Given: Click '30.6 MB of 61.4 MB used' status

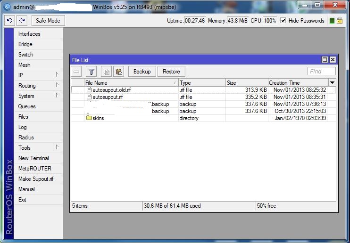Looking at the screenshot, I should [172, 206].
